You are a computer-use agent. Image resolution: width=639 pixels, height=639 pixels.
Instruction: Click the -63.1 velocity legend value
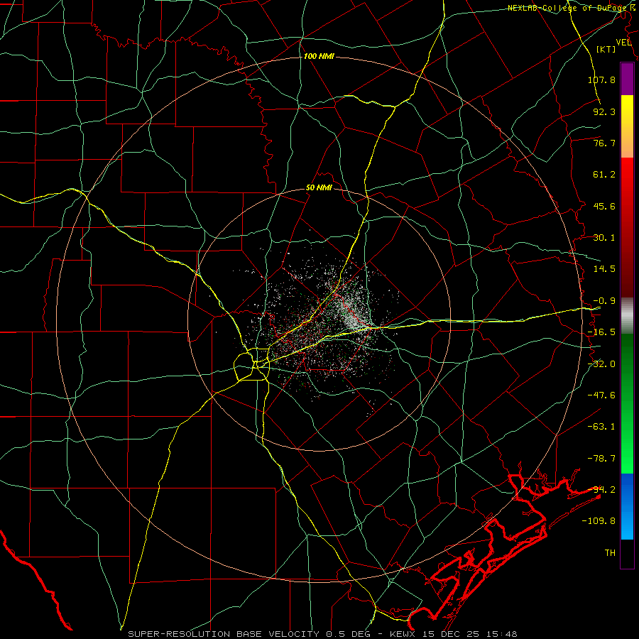601,427
